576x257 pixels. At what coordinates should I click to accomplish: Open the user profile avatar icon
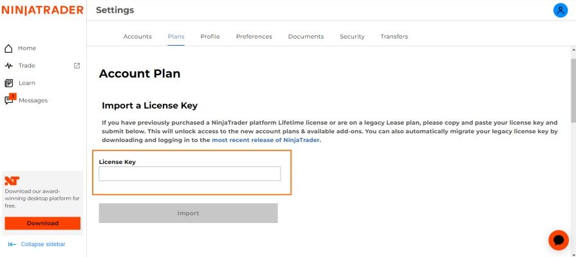(560, 10)
